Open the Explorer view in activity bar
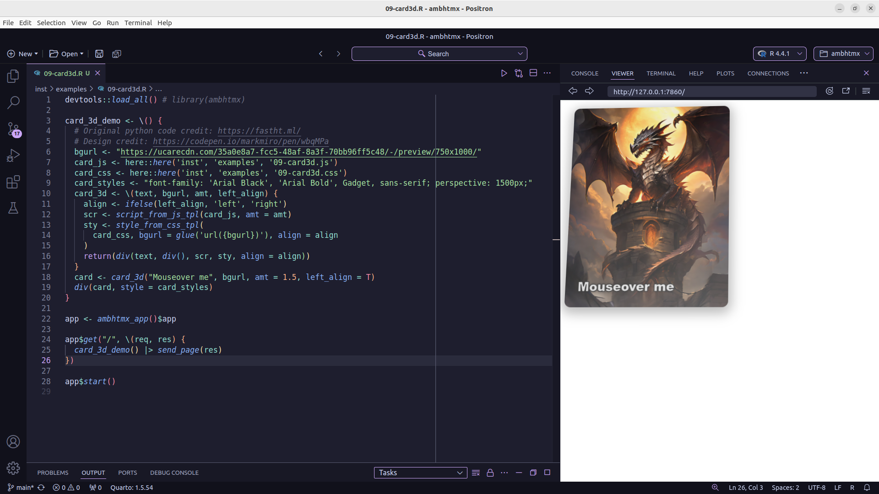The image size is (879, 494). click(x=13, y=76)
